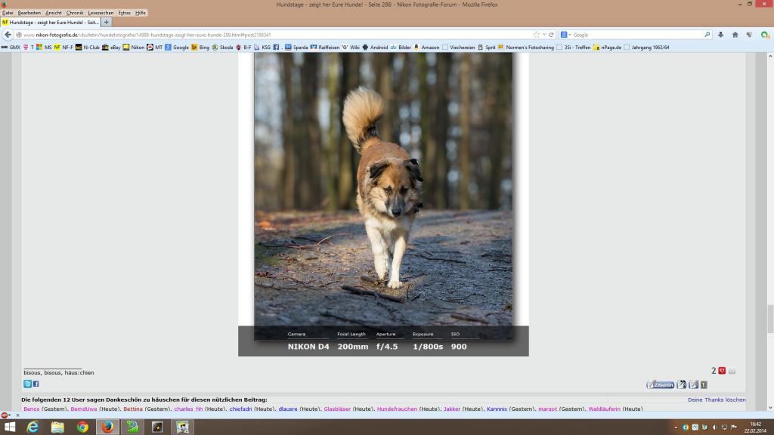Image resolution: width=774 pixels, height=435 pixels.
Task: Open the eBay bookmark
Action: click(111, 48)
